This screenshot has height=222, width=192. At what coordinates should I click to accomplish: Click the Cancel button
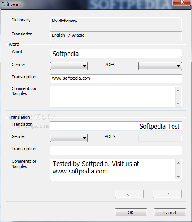coord(170,213)
